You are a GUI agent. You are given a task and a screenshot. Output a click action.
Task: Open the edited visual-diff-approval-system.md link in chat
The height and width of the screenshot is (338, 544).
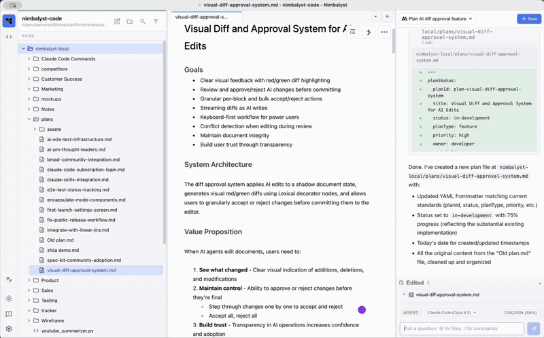click(447, 295)
